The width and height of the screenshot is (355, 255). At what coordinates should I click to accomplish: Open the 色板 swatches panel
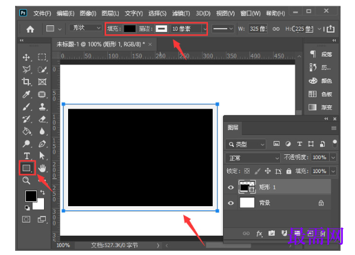321,94
